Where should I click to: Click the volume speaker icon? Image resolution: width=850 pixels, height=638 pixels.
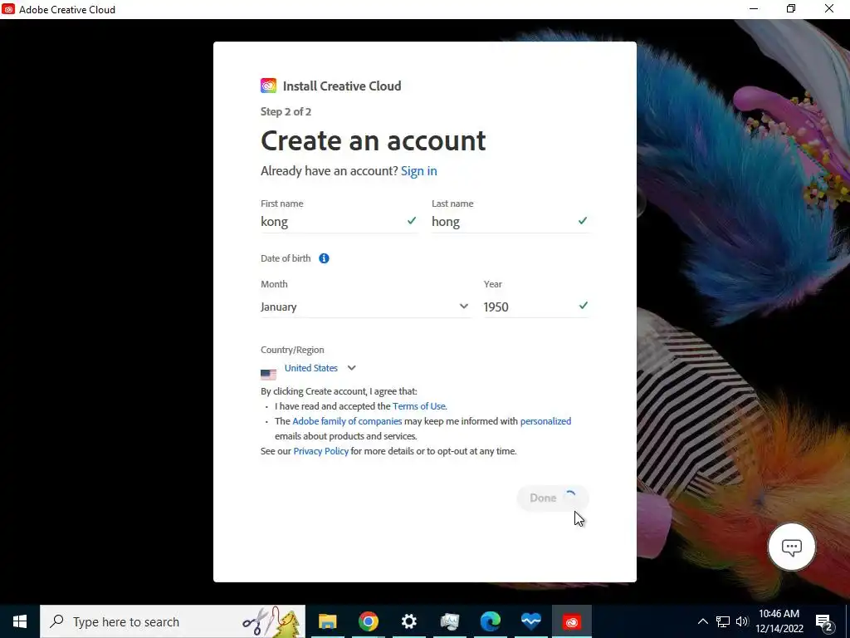coord(742,621)
